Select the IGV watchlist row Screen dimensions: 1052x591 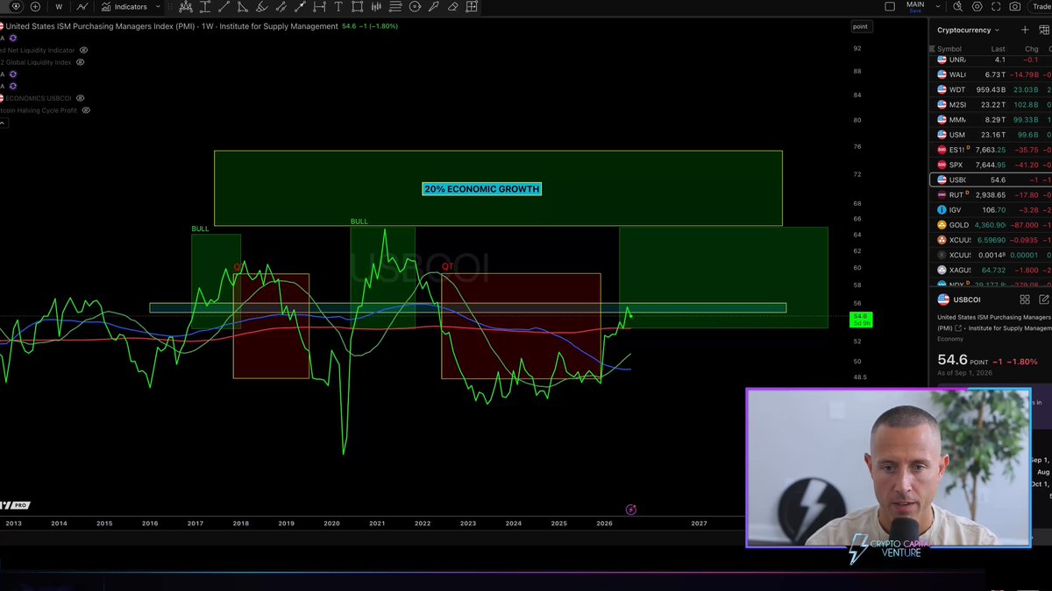(990, 210)
